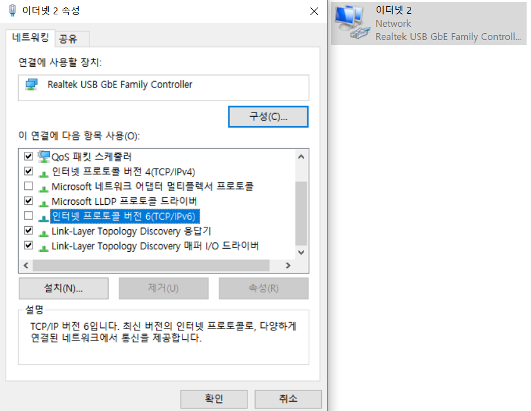Click the 멀티플렉서 프로토콜 row icon
The width and height of the screenshot is (531, 411).
(x=43, y=189)
